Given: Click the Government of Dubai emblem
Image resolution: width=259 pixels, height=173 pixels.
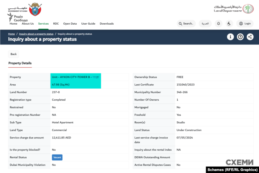Looking at the screenshot, I should [35, 8].
